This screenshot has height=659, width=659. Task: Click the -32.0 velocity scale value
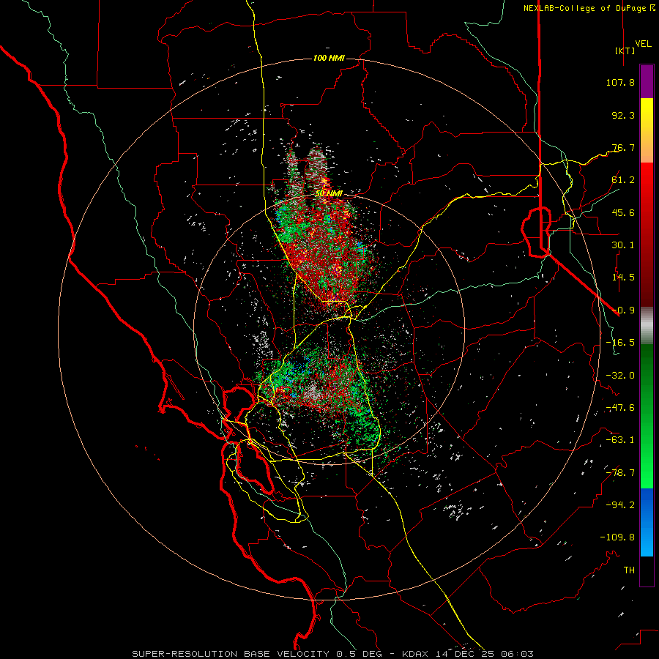click(x=620, y=376)
